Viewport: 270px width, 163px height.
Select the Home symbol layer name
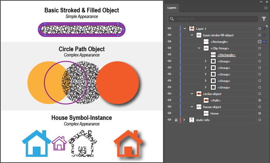pos(215,113)
